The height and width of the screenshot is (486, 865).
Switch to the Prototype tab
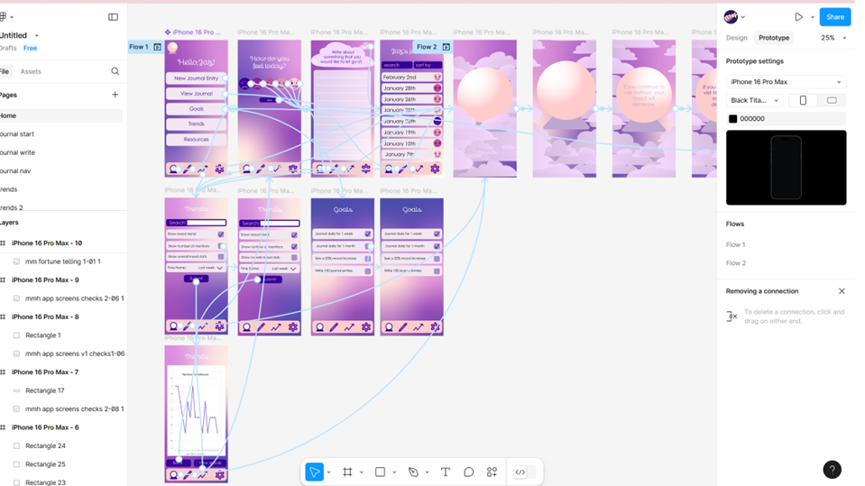pos(773,38)
